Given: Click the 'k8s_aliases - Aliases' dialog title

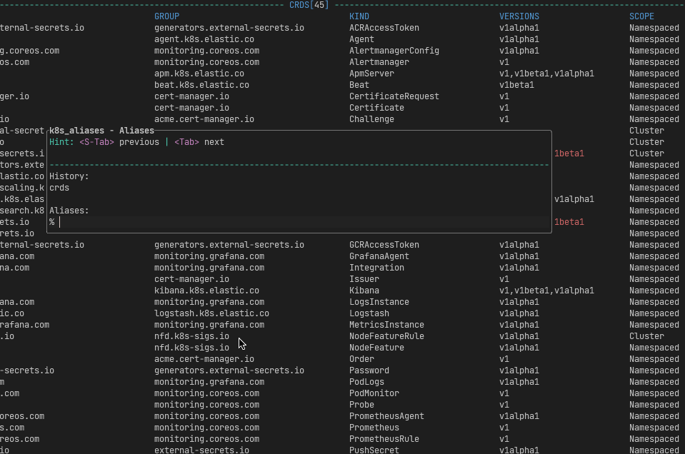Looking at the screenshot, I should pos(102,131).
